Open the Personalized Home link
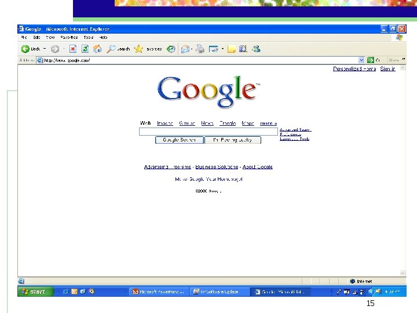The height and width of the screenshot is (313, 417). click(354, 68)
